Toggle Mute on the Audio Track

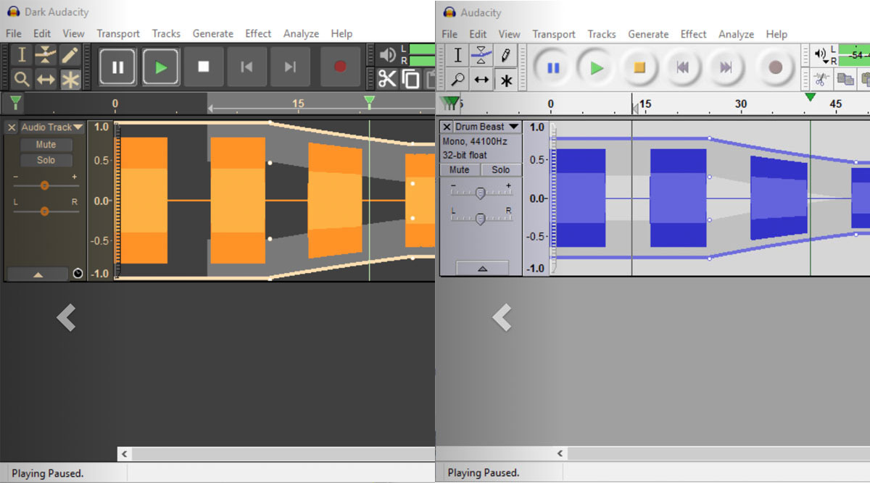46,145
